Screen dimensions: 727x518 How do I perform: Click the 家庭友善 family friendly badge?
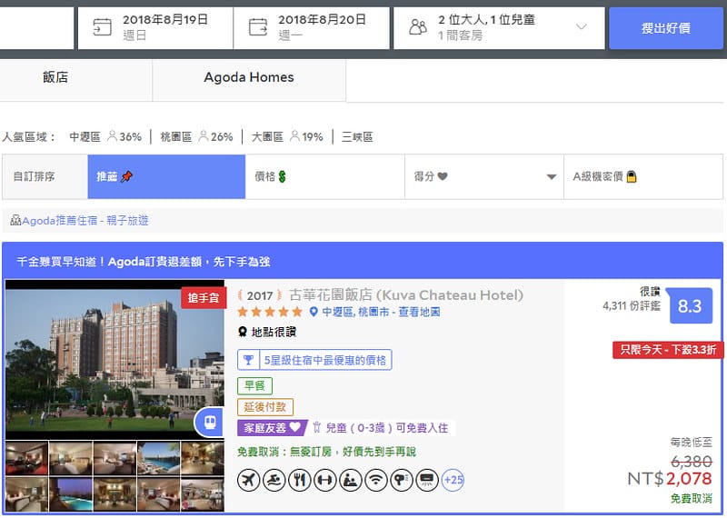[272, 427]
